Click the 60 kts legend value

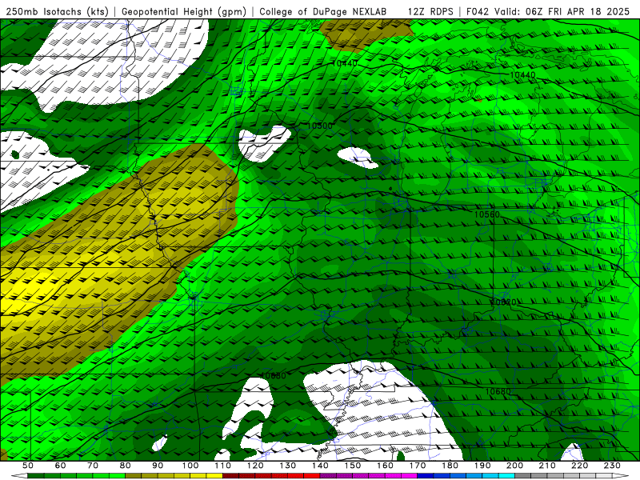click(x=60, y=466)
